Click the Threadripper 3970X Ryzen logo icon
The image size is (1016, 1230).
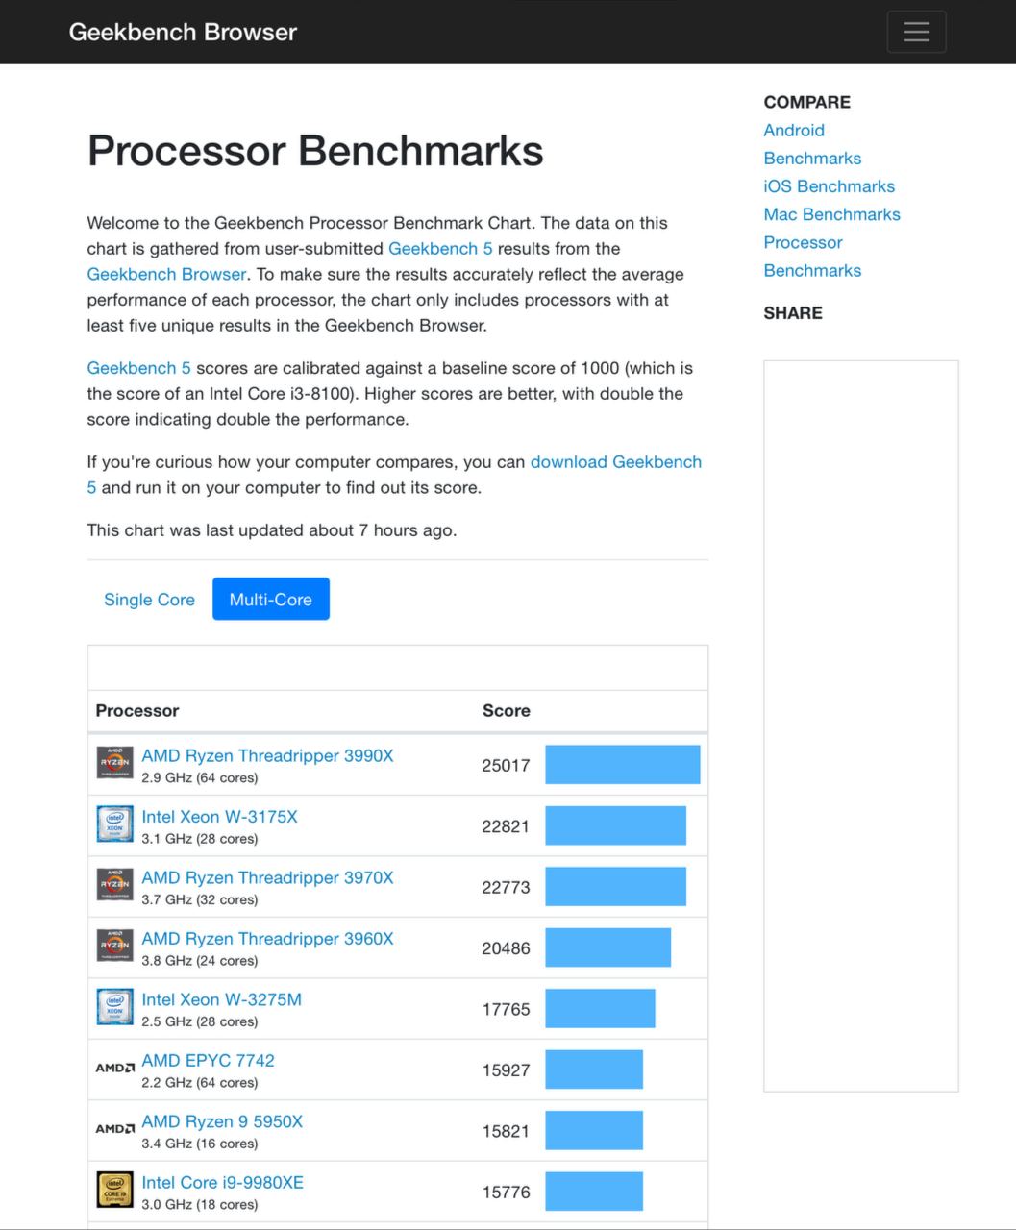pos(114,885)
